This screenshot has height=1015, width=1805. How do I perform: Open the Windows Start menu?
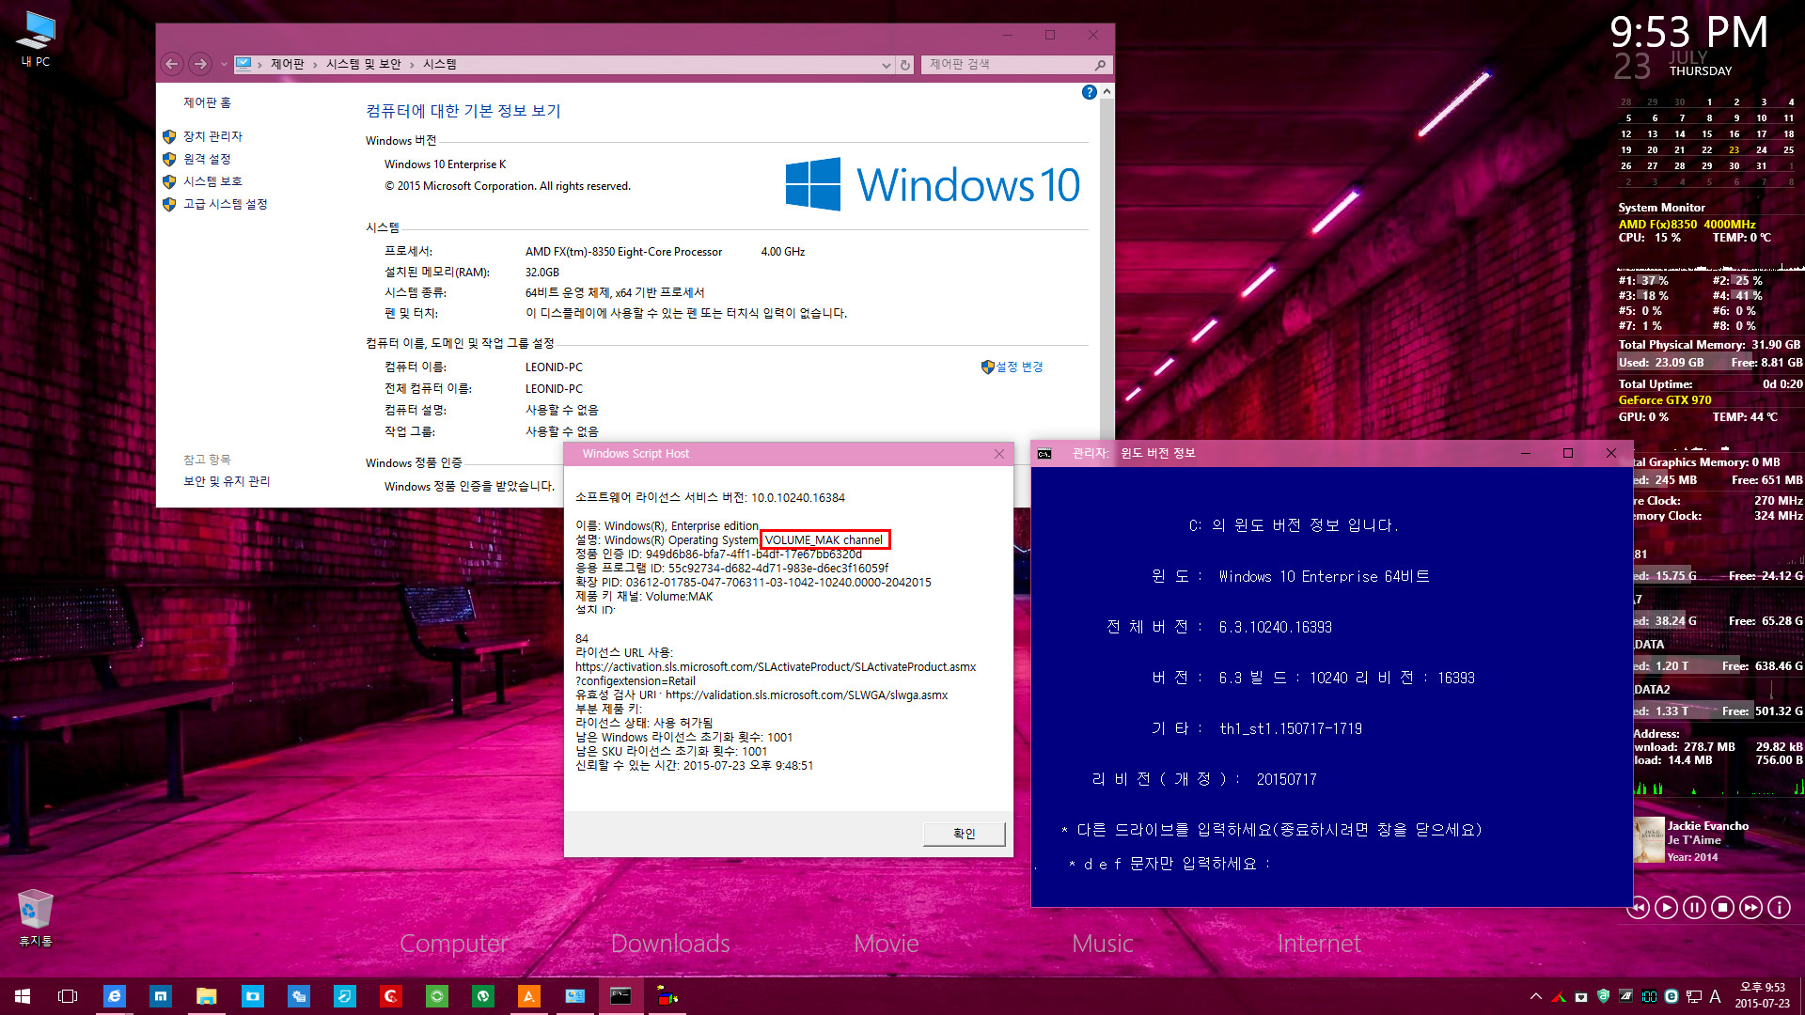point(23,996)
